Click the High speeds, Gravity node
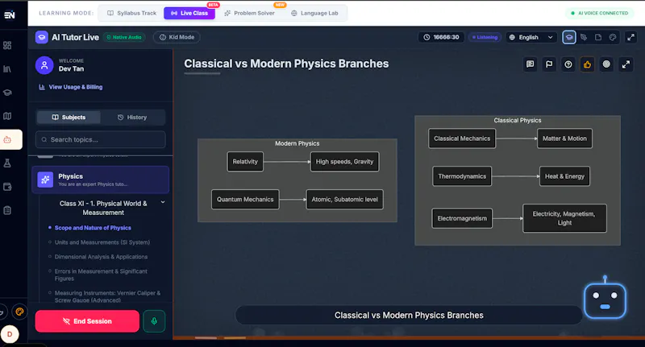645x347 pixels. tap(345, 162)
